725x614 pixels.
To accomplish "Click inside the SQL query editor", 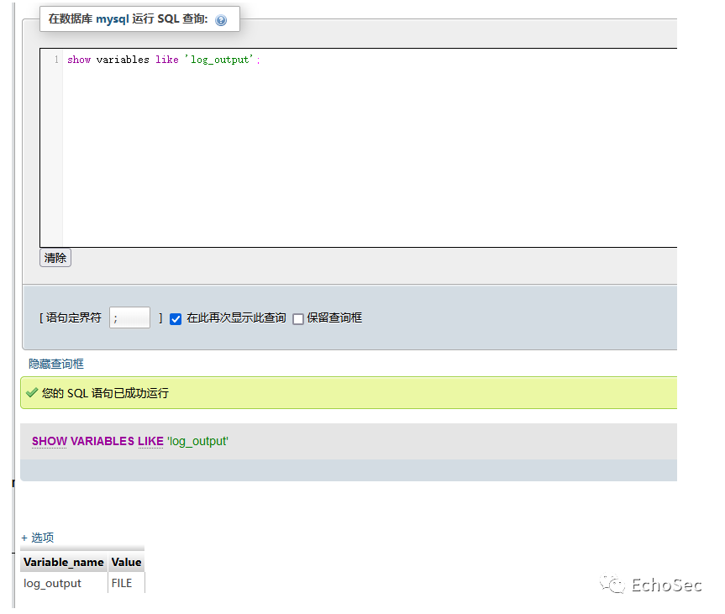I will coord(359,148).
